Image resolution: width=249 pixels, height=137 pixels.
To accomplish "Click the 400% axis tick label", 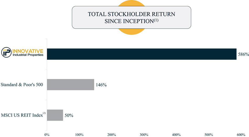I will coord(176,135).
